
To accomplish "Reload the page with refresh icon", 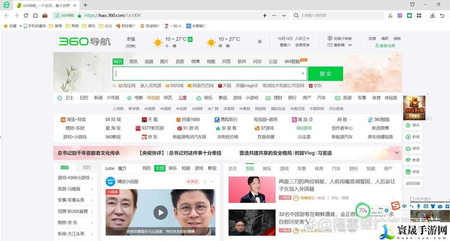I will point(26,15).
